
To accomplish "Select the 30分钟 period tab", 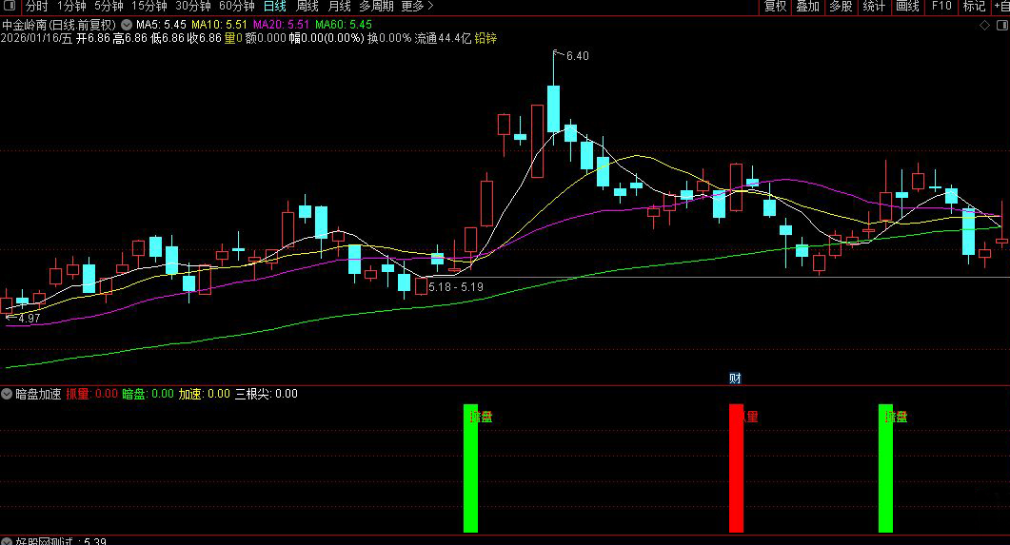I will pos(193,7).
